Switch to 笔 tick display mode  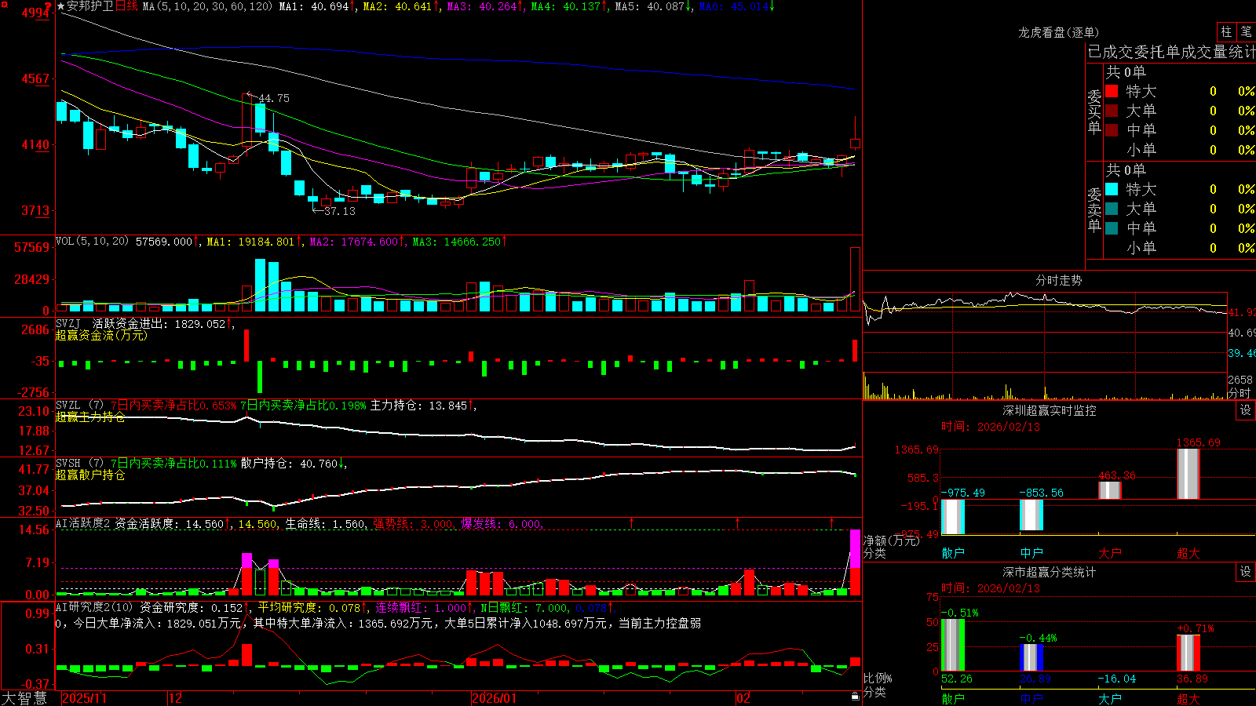[x=1246, y=31]
